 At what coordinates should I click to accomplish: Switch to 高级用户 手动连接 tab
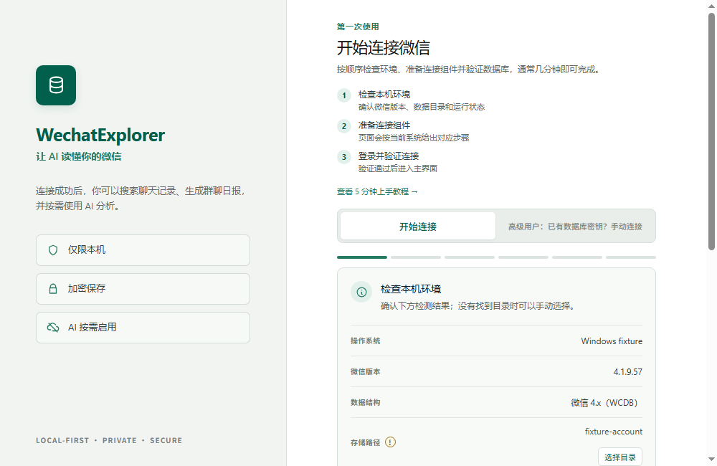(575, 227)
